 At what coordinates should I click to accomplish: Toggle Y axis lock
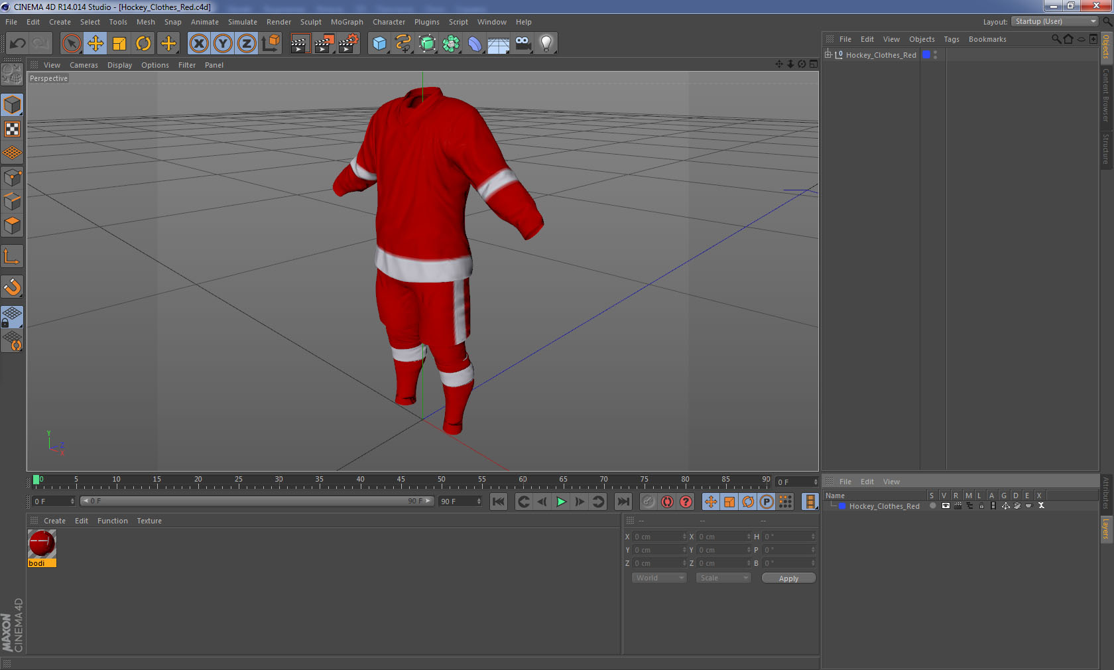[223, 44]
